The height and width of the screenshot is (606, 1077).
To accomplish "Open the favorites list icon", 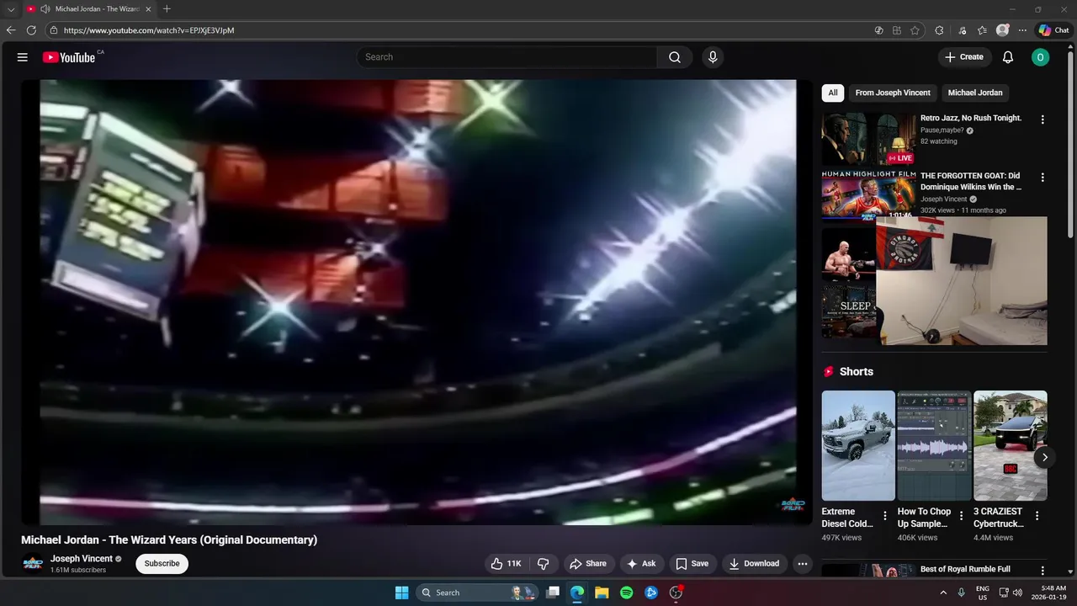I will [x=982, y=30].
